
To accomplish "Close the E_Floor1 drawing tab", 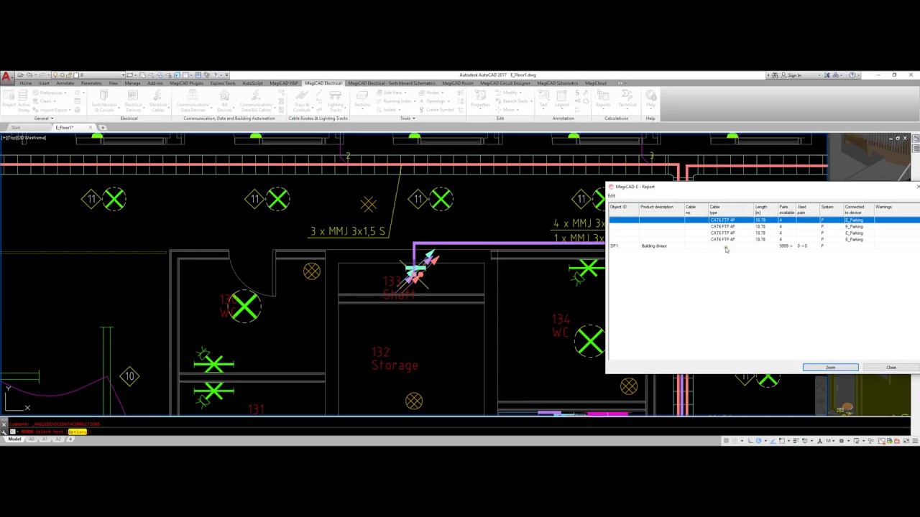I will (91, 127).
